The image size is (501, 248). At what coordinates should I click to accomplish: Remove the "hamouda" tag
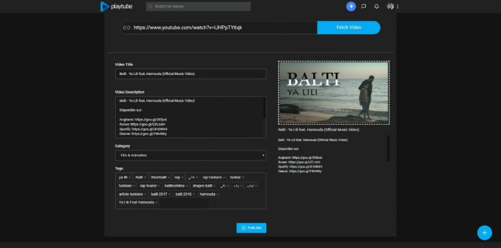point(218,194)
